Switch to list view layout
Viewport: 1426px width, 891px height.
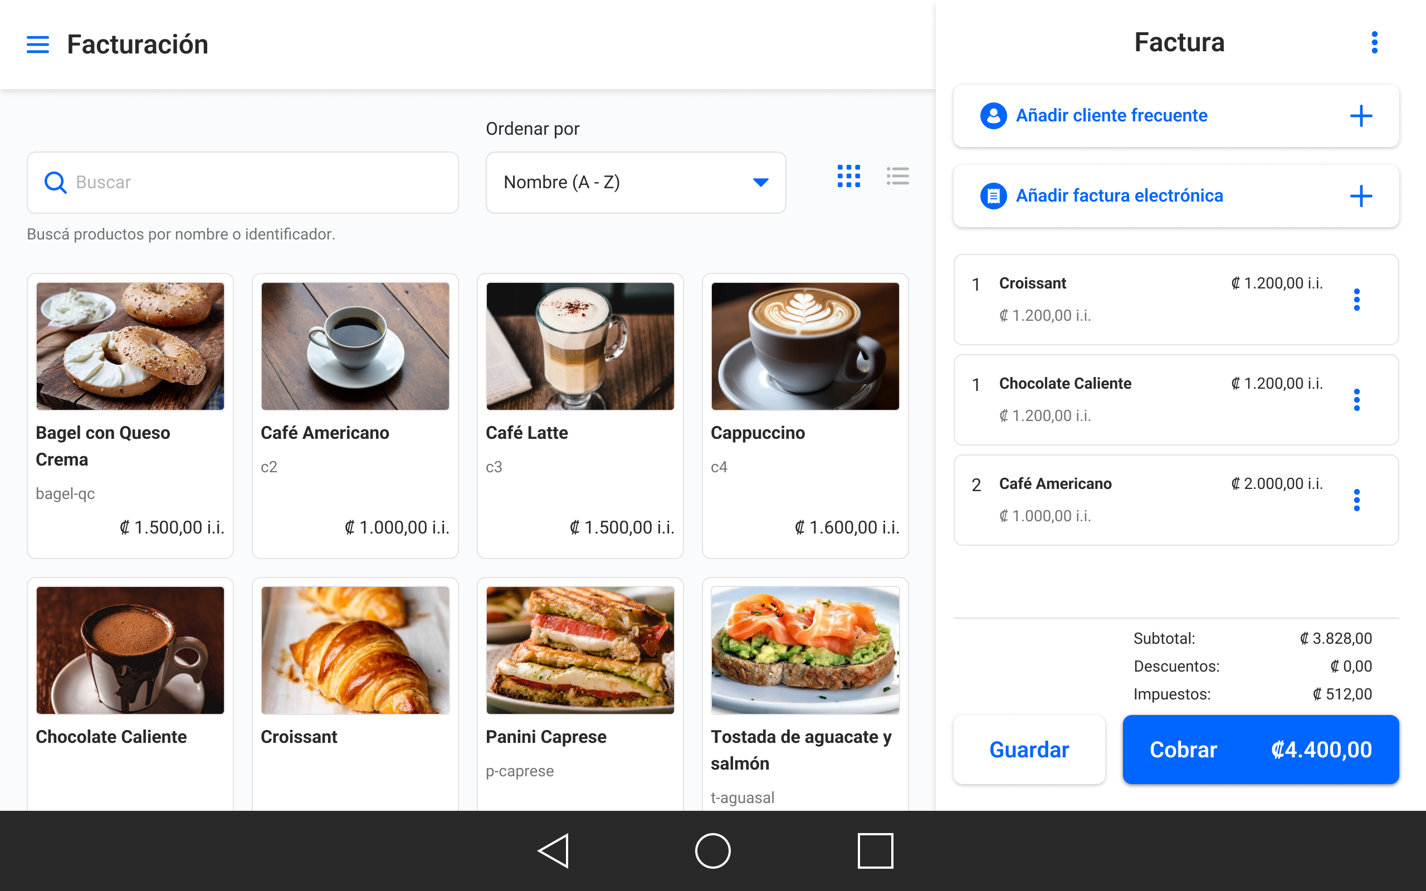897,176
